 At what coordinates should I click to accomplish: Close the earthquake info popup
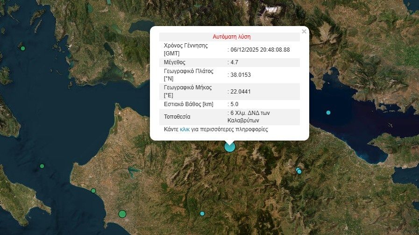point(304,32)
